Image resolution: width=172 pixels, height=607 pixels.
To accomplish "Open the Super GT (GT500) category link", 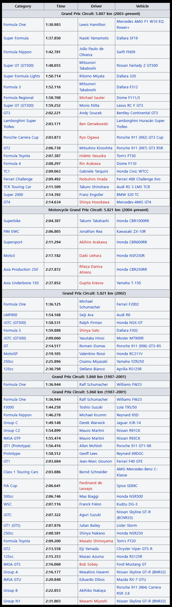I will [x=19, y=66].
